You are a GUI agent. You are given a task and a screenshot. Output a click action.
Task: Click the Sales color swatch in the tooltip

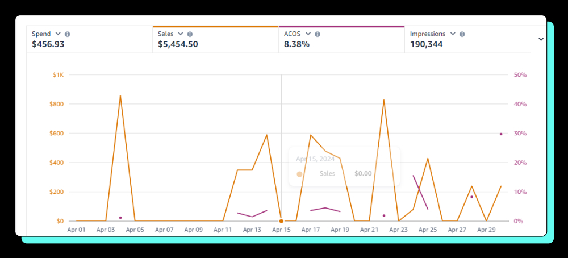coord(300,174)
